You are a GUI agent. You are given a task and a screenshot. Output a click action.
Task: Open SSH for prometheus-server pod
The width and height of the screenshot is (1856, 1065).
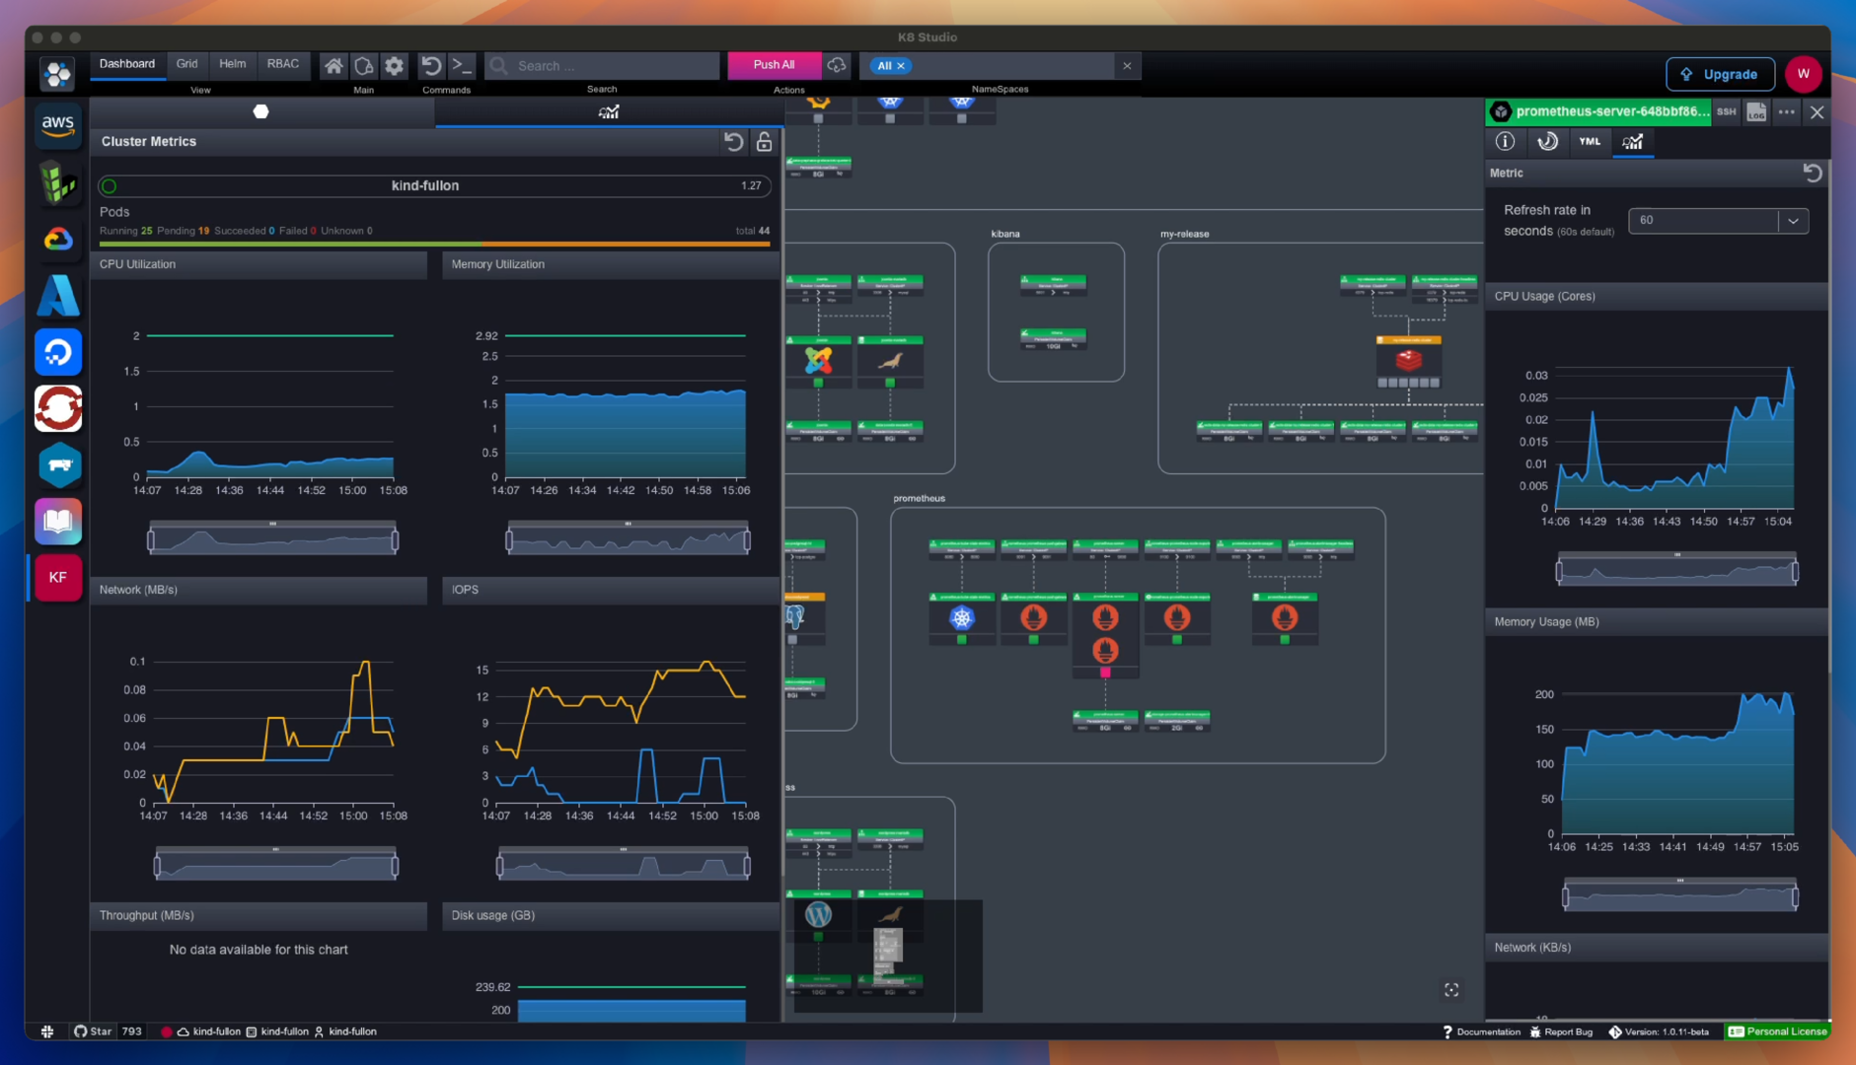pos(1726,112)
